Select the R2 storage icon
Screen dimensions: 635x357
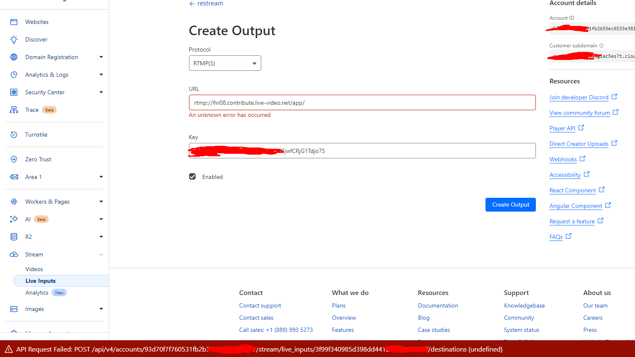15,236
